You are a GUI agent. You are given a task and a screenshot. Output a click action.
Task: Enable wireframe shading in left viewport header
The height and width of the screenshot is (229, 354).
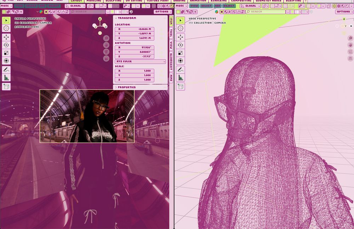point(160,6)
